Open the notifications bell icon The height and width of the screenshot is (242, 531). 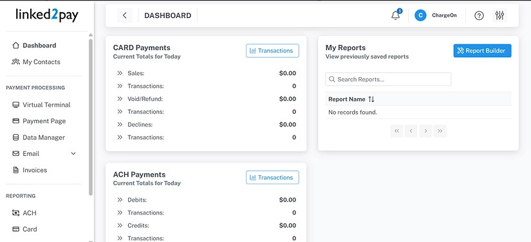(396, 15)
